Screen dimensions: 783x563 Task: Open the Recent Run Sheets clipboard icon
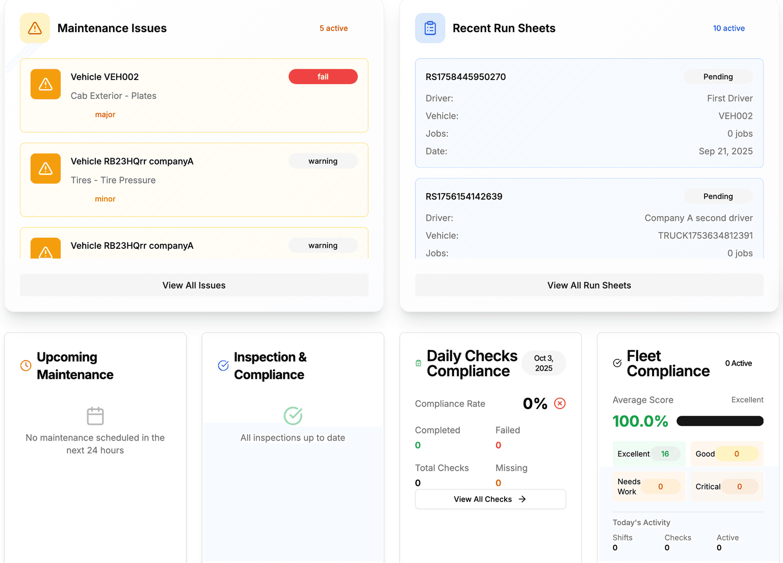[430, 28]
